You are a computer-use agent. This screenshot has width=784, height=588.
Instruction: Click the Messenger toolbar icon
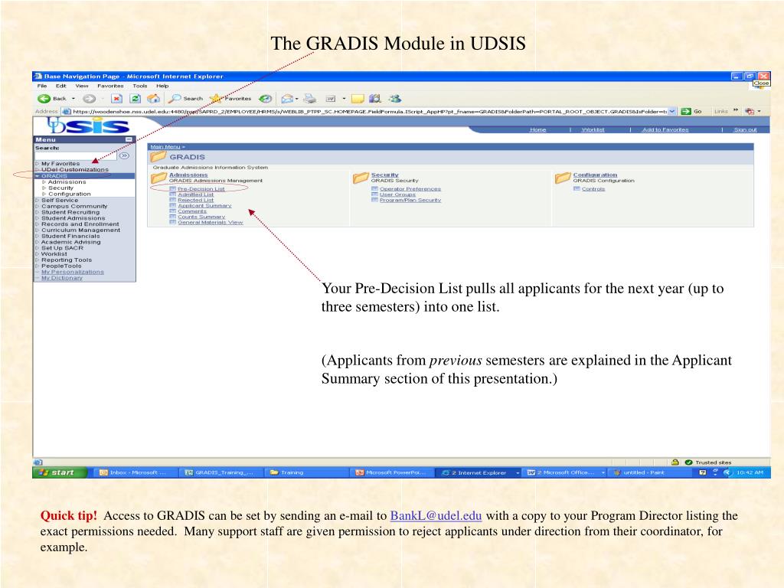pyautogui.click(x=394, y=99)
